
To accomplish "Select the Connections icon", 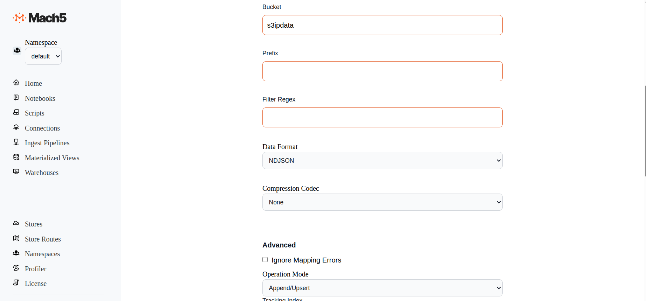I will [x=16, y=127].
